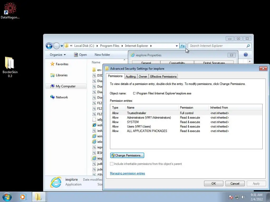The image size is (270, 202).
Task: Open the address bar history dropdown
Action: (x=177, y=46)
